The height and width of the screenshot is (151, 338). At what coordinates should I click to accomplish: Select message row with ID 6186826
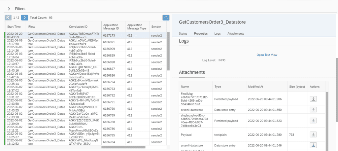click(85, 75)
